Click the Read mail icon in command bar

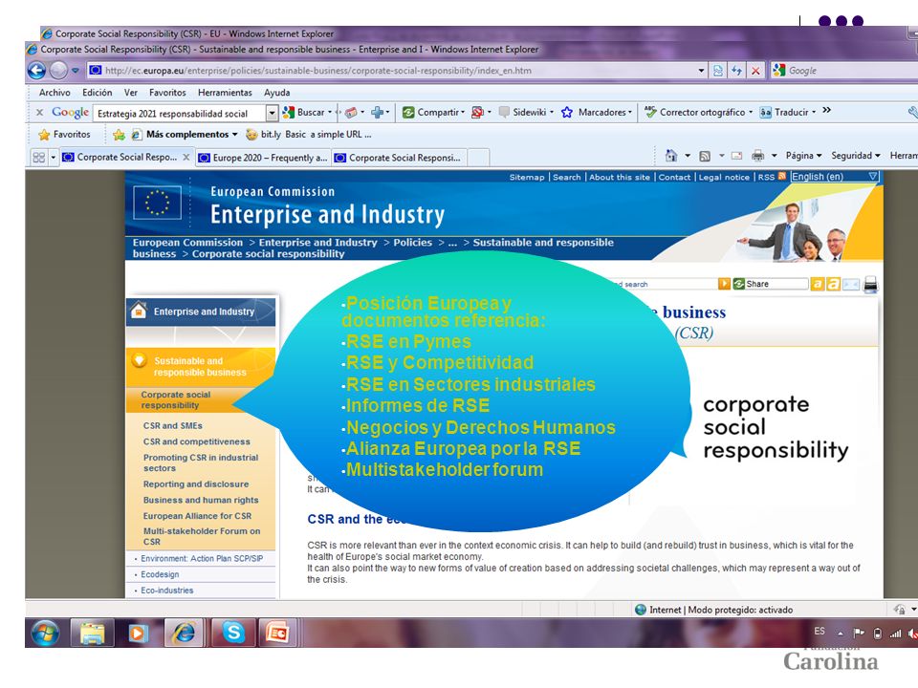pyautogui.click(x=736, y=156)
